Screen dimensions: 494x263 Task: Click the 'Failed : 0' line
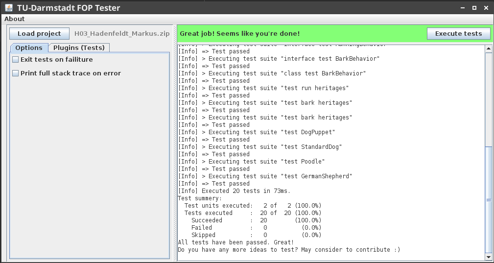(x=257, y=228)
